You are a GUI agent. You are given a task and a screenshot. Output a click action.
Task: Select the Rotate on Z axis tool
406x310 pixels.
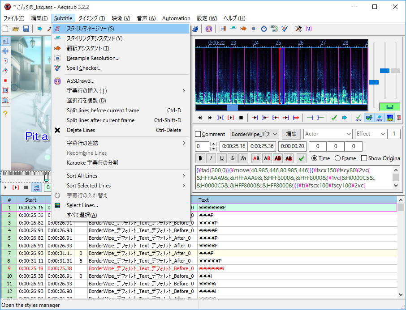(5, 61)
